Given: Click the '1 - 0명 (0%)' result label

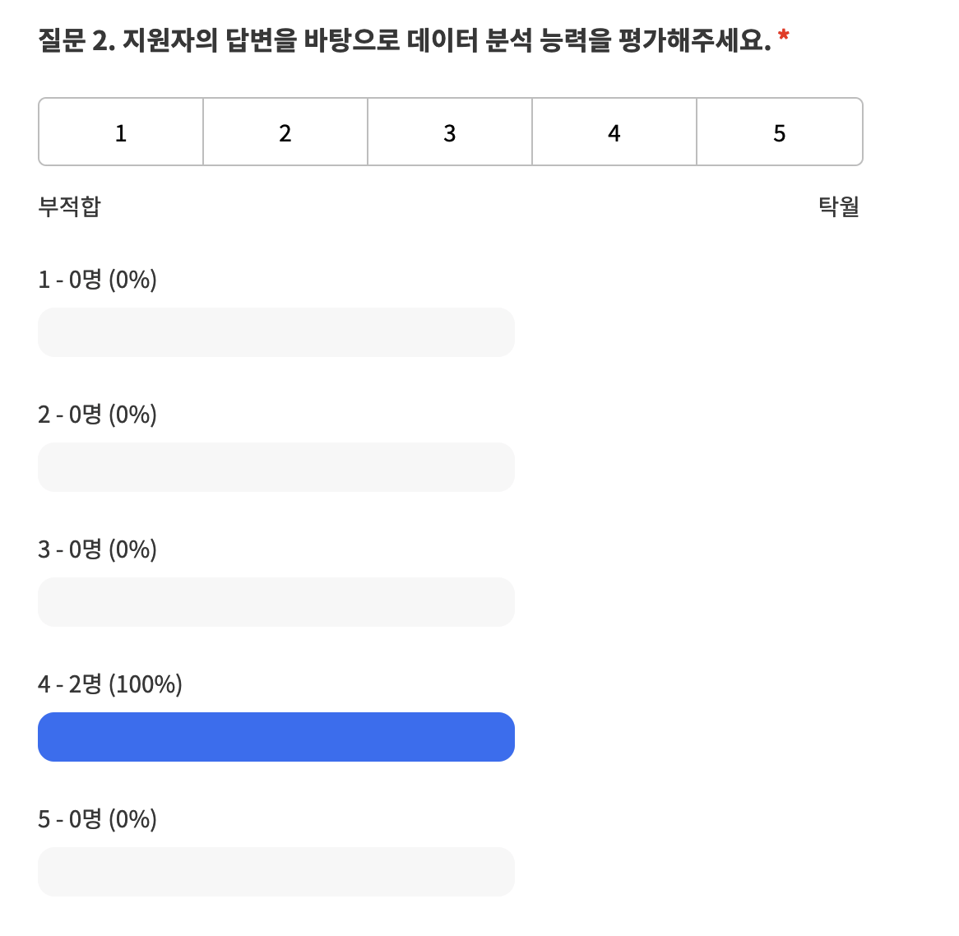Looking at the screenshot, I should click(97, 280).
